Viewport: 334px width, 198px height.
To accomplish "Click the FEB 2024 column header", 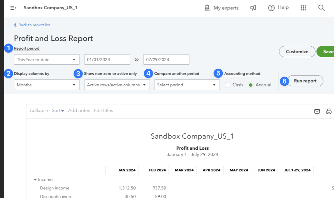I will tap(157, 170).
